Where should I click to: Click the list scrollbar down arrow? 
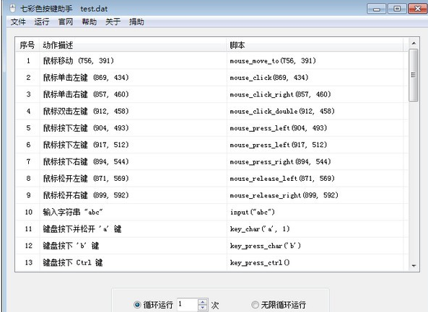pos(414,266)
